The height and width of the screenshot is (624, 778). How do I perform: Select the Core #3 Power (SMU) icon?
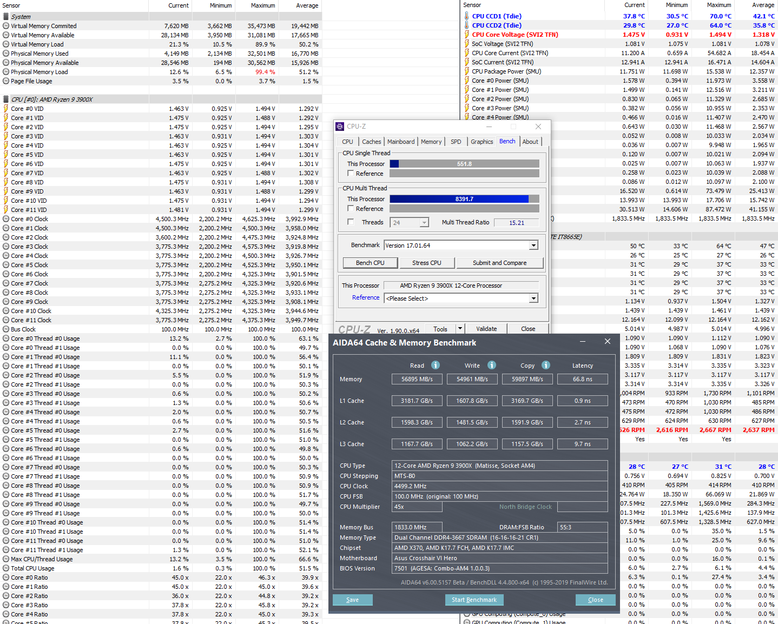click(x=466, y=108)
